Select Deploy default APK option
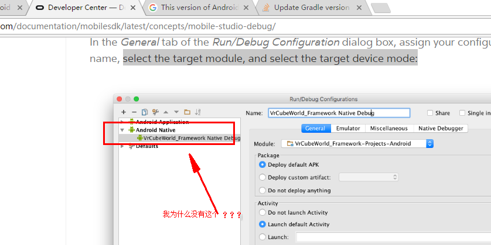The height and width of the screenshot is (245, 491). click(262, 165)
